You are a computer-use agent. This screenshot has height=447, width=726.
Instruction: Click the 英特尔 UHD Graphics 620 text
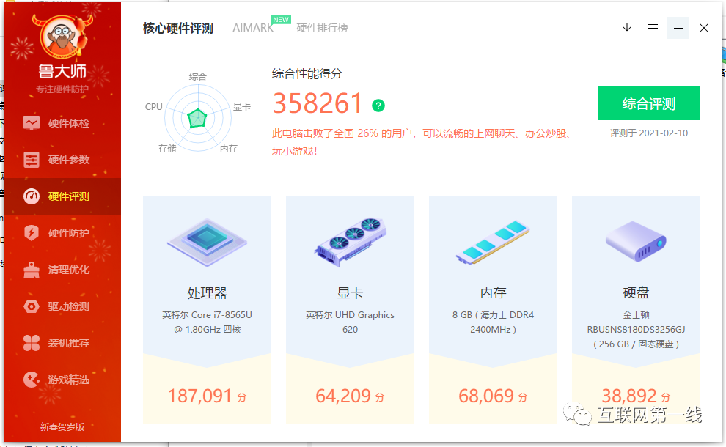coord(350,322)
